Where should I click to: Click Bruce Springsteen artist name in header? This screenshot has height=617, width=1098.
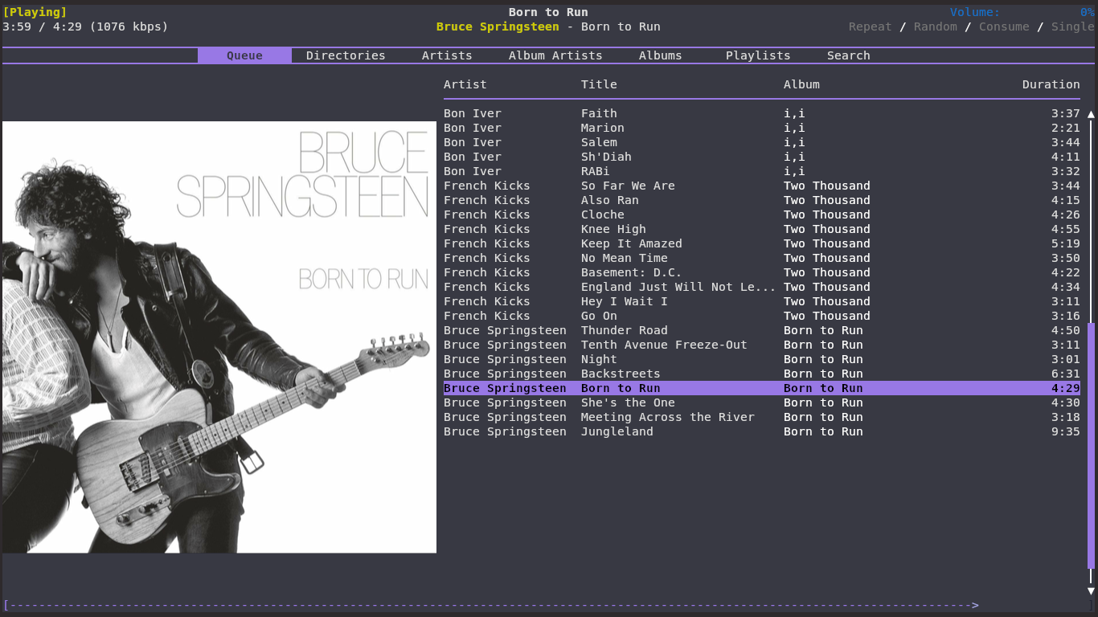498,27
